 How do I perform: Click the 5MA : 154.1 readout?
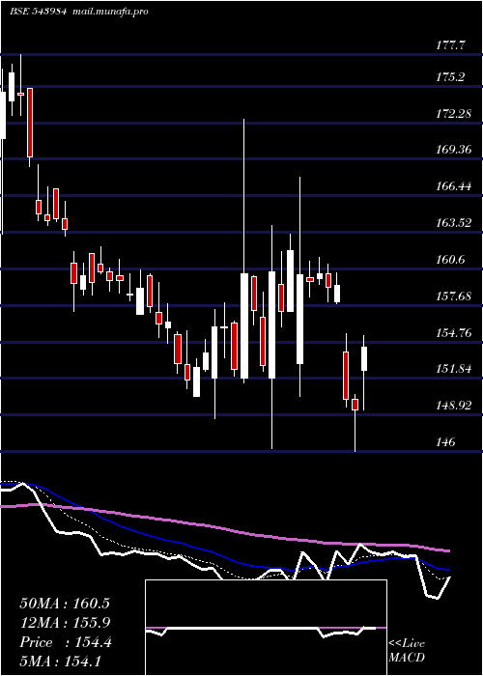(x=60, y=662)
